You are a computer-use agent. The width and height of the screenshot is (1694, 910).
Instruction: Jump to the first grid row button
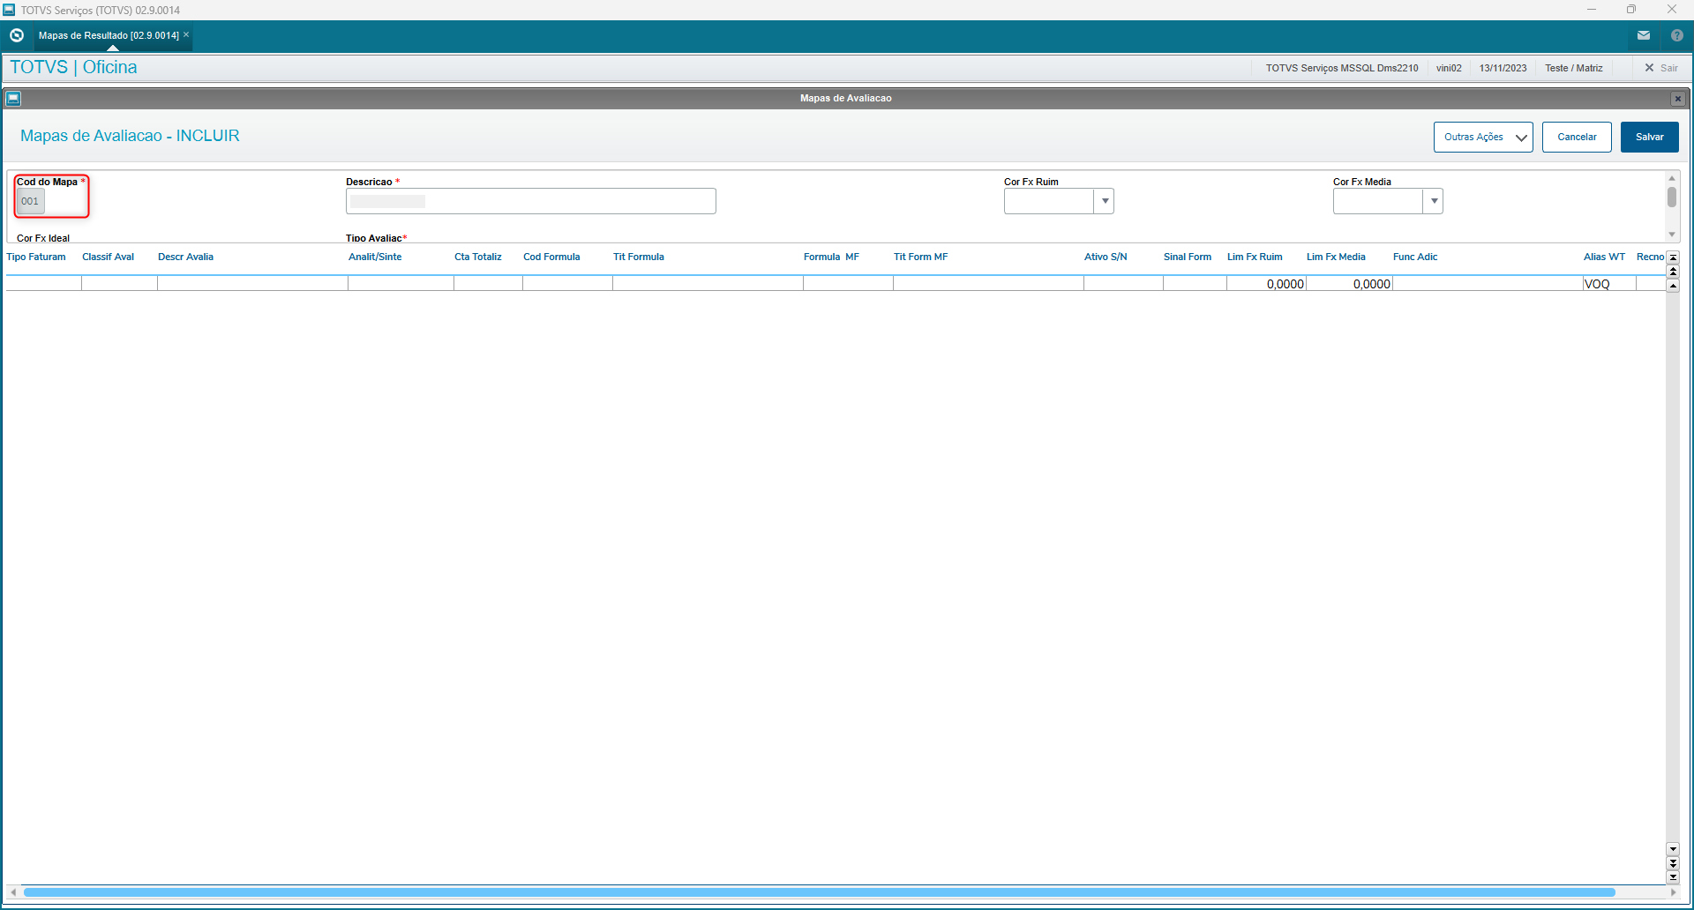1673,257
